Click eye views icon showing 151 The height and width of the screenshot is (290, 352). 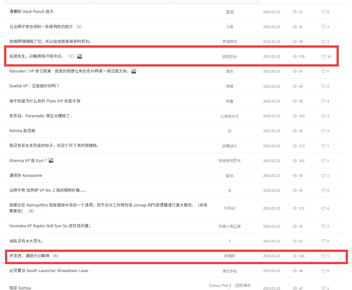point(295,208)
